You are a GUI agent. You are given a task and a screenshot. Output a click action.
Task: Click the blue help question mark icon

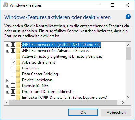(128, 17)
